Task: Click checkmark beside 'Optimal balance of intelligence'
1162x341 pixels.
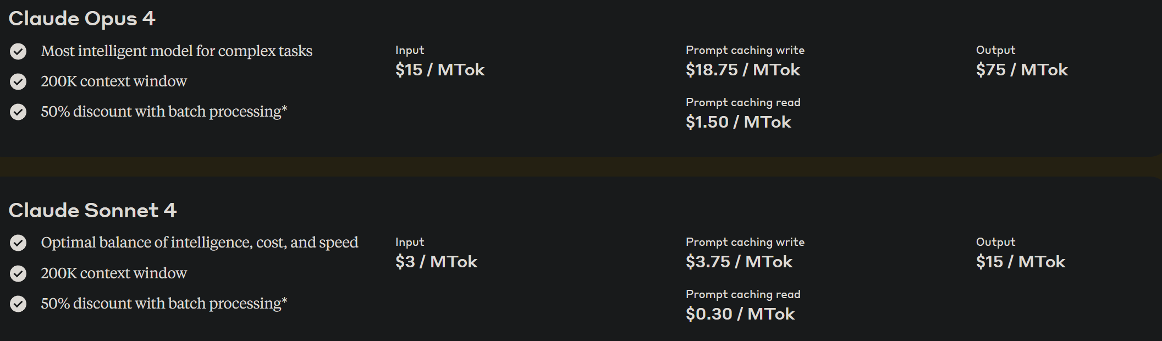Action: click(x=18, y=243)
